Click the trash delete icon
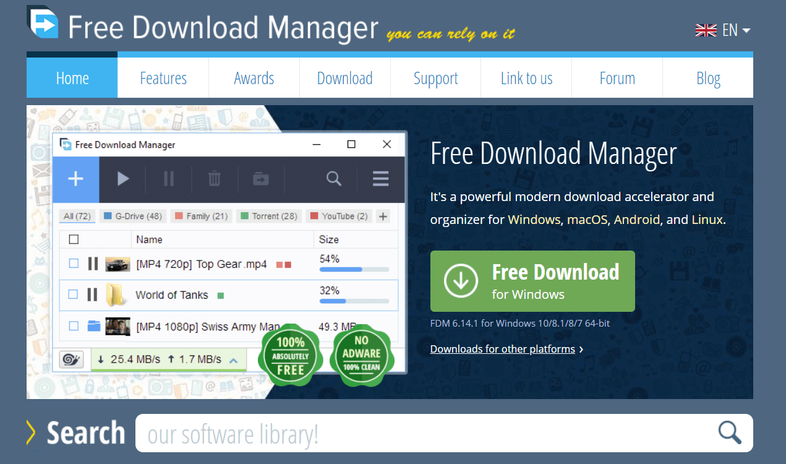The height and width of the screenshot is (464, 786). 214,179
